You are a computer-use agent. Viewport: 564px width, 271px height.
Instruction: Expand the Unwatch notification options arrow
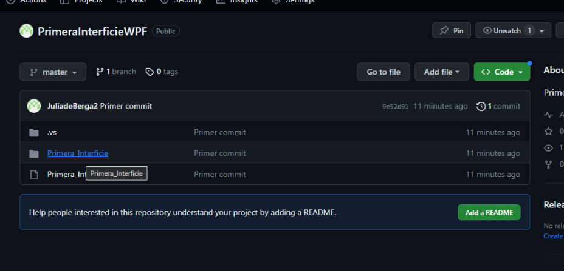[x=542, y=31]
